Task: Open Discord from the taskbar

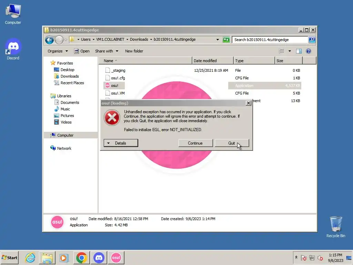Action: (99, 257)
